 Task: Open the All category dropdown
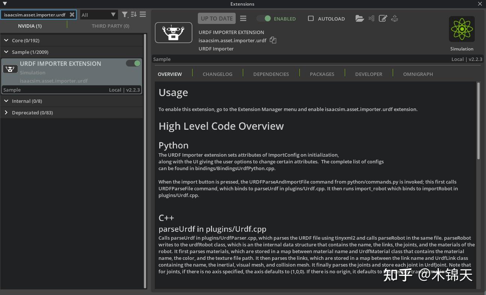tap(99, 14)
